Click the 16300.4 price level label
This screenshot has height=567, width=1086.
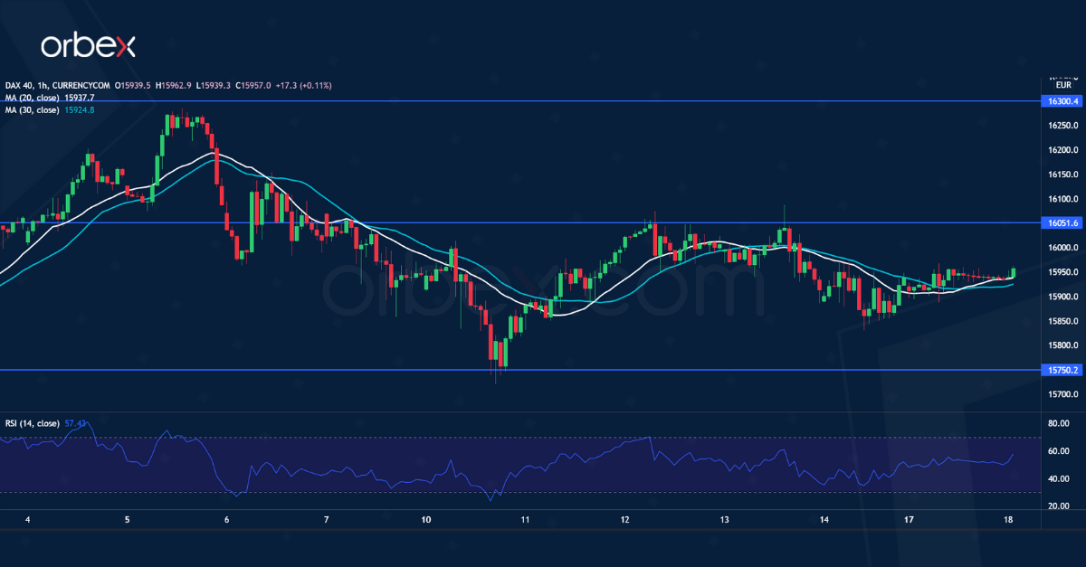pos(1062,101)
